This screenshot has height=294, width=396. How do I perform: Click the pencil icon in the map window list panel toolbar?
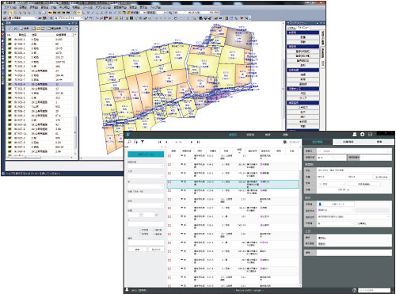pos(10,29)
